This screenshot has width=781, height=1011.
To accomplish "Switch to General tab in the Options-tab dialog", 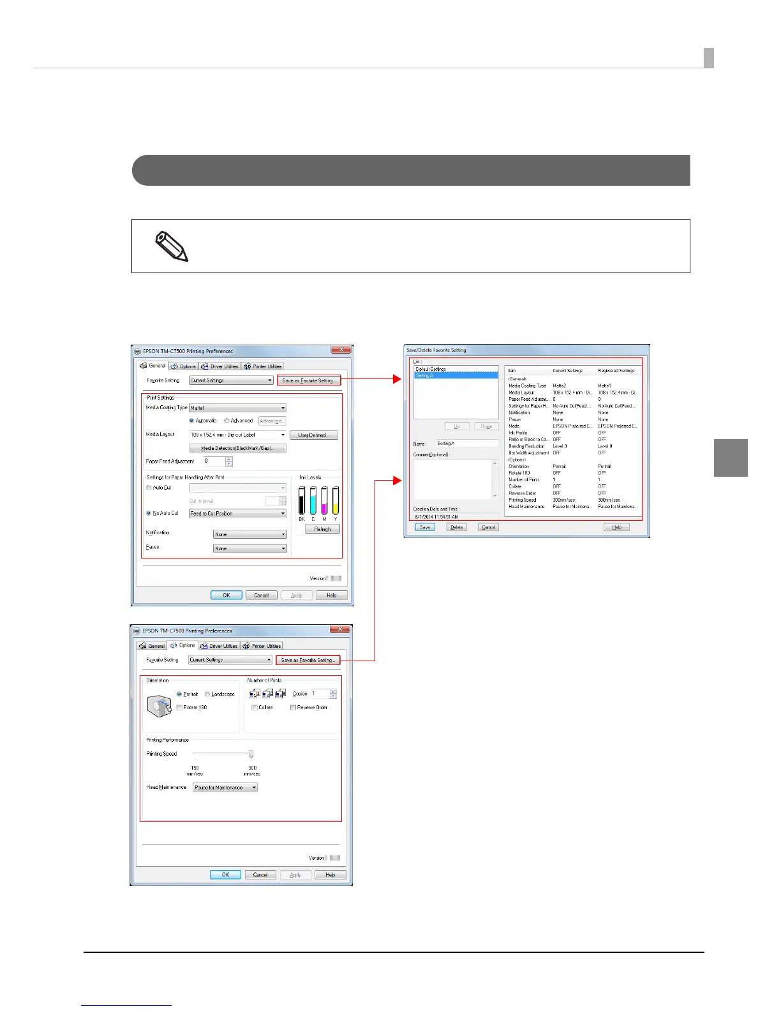I will point(152,646).
